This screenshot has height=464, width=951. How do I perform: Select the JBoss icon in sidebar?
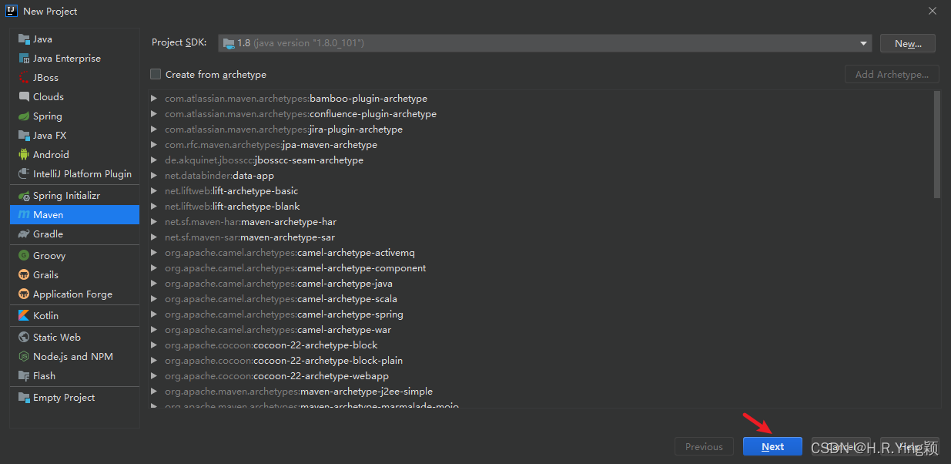tap(24, 78)
